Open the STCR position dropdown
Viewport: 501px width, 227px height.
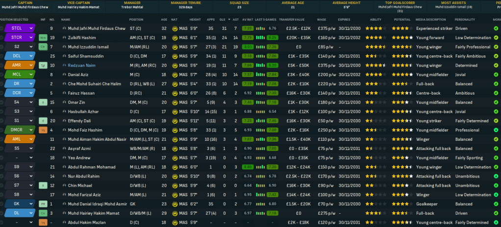click(x=31, y=37)
